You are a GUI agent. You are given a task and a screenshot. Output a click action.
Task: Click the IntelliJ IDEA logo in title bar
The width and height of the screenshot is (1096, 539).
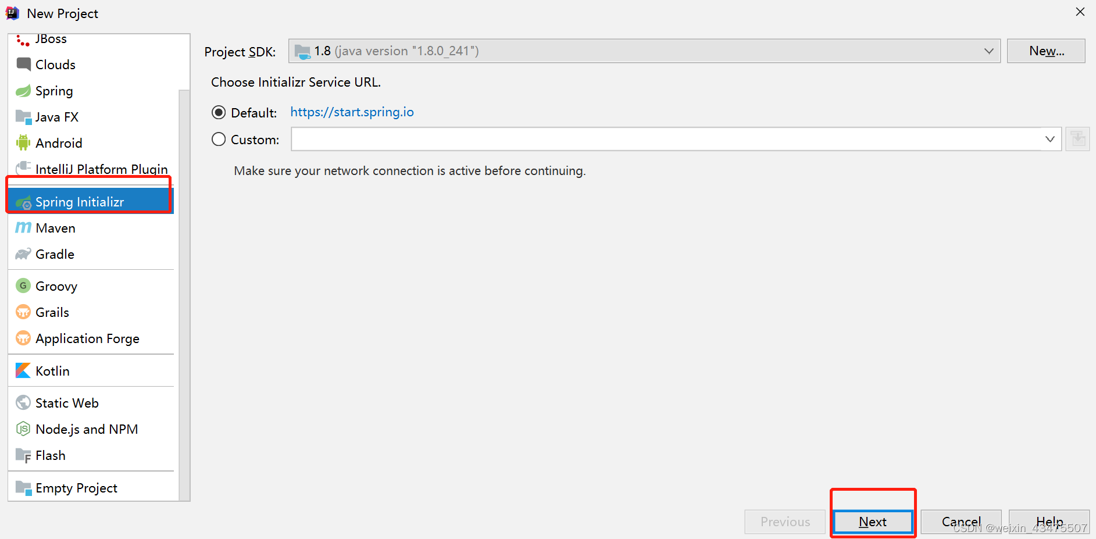[x=12, y=13]
